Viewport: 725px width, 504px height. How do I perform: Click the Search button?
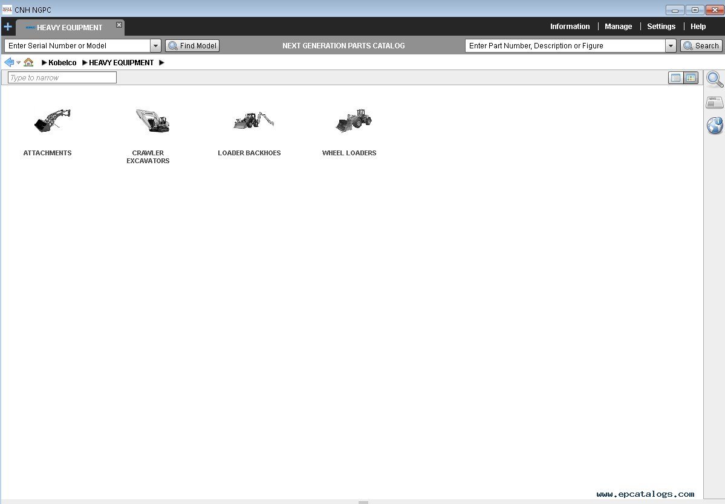tap(701, 46)
